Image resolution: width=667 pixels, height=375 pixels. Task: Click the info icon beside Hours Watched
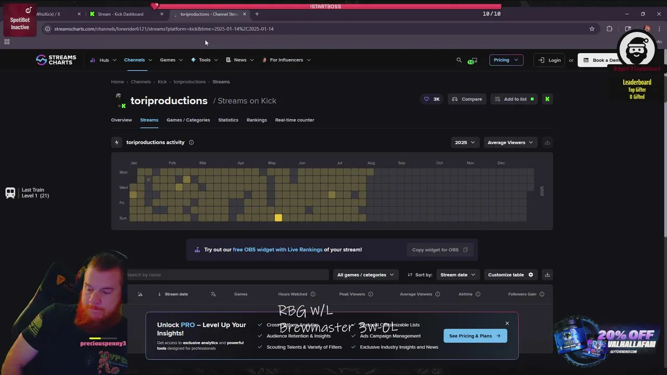pos(313,294)
